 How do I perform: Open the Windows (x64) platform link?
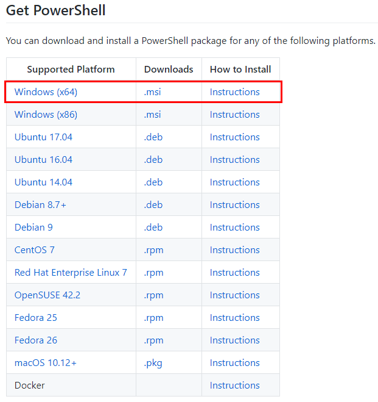click(x=46, y=92)
